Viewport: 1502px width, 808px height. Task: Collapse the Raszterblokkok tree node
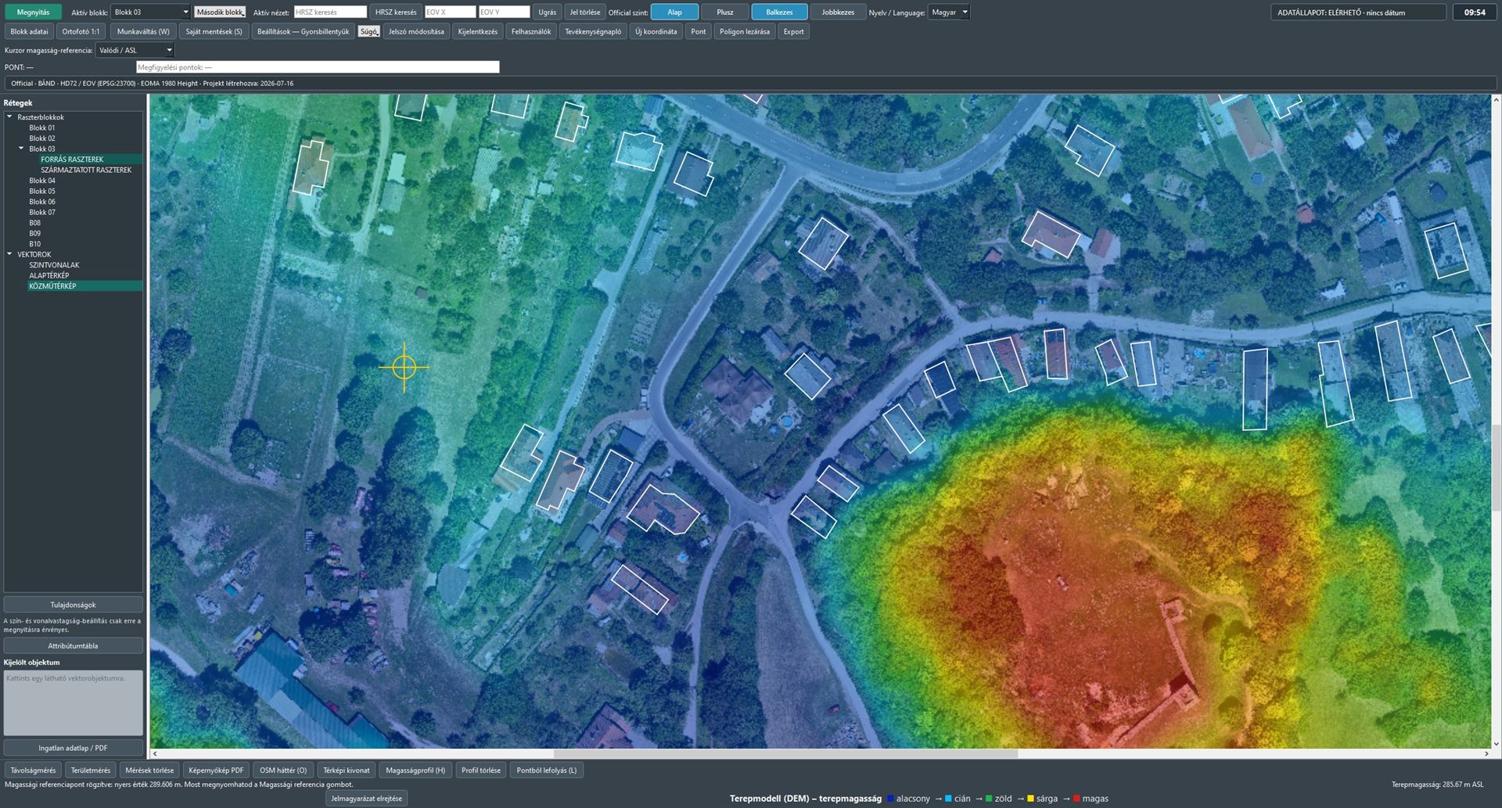click(x=9, y=117)
